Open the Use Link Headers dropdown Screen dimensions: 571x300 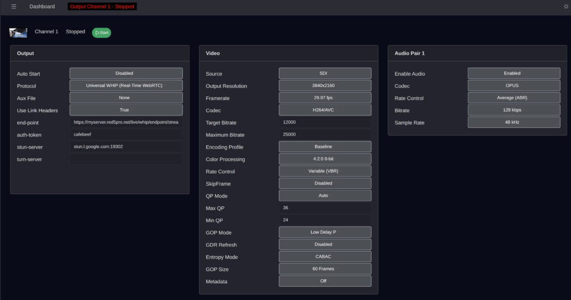click(126, 110)
